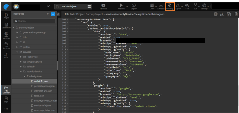The image size is (239, 113).
Task: Click the Deploy icon in toolbar
Action: coord(134,6)
